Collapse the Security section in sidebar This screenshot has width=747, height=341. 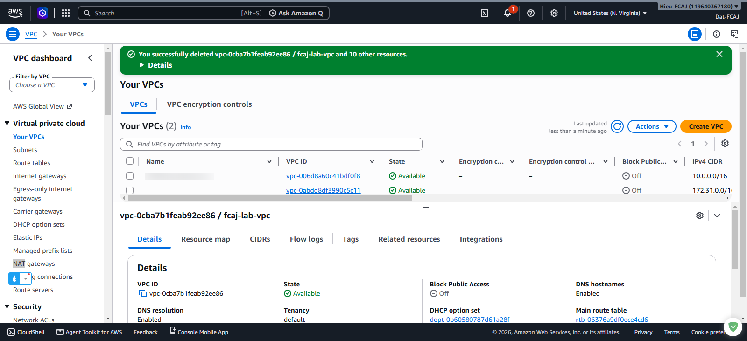click(x=7, y=306)
